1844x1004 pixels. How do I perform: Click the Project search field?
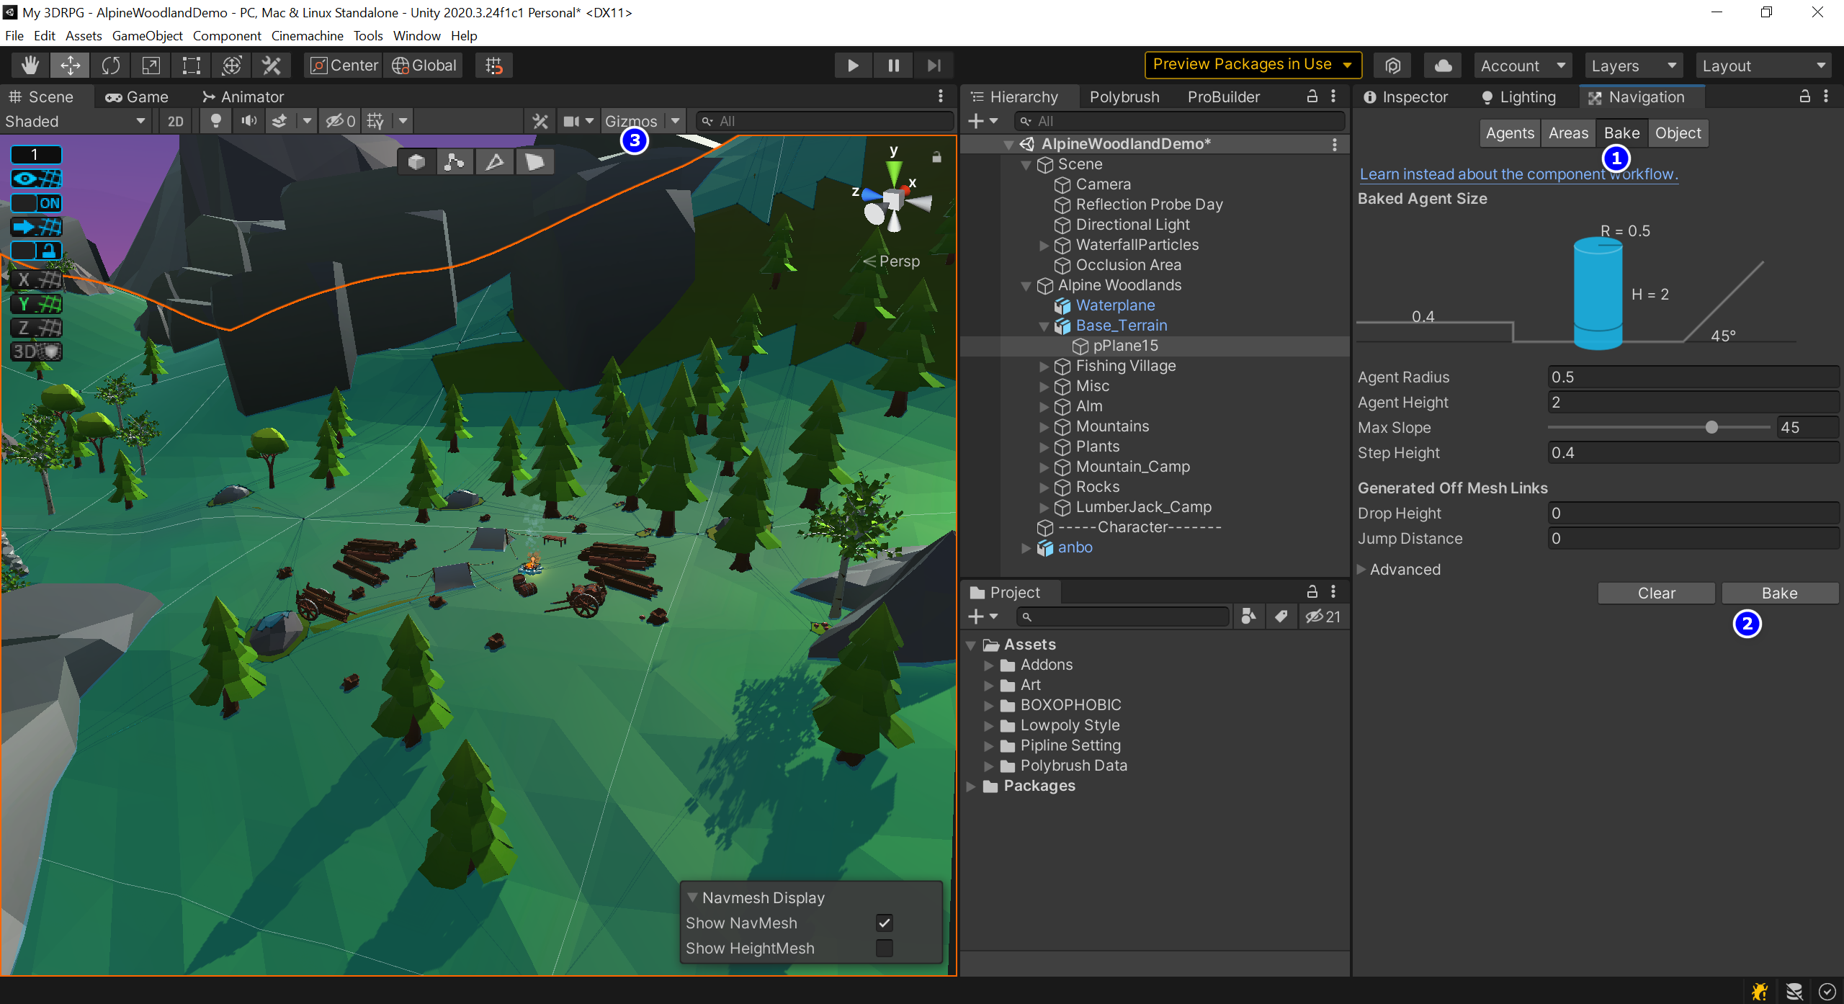coord(1123,617)
